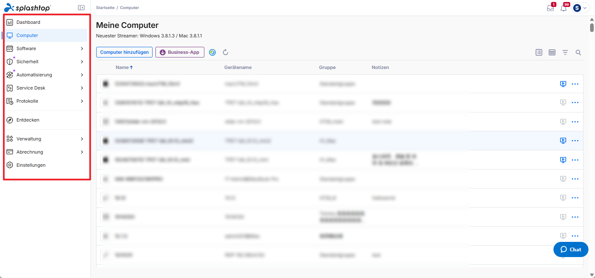Click the Computer breadcrumb

coord(130,8)
